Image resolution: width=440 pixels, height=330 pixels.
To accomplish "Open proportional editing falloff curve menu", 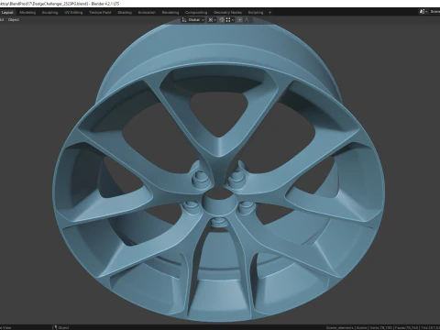I will click(247, 20).
